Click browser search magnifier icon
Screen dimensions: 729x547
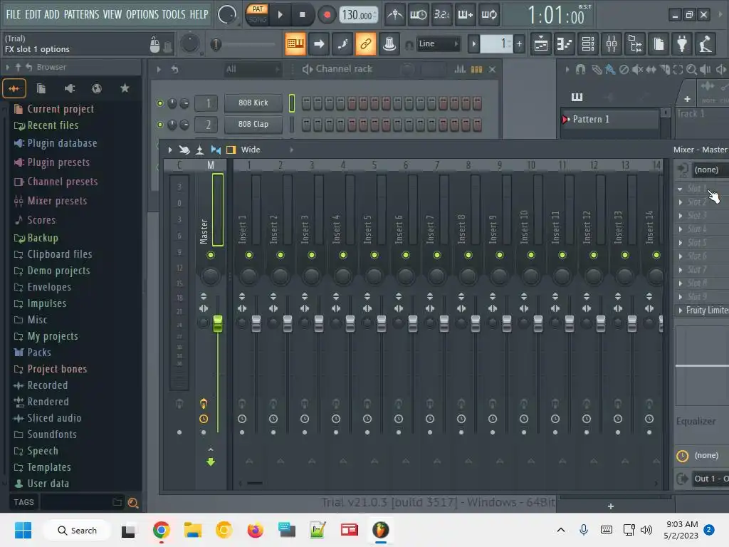click(x=132, y=503)
